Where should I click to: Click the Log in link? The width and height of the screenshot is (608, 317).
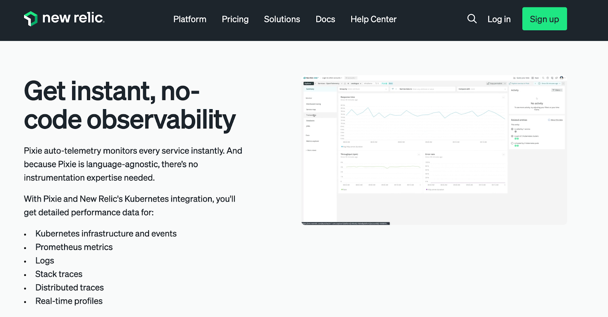pyautogui.click(x=499, y=19)
